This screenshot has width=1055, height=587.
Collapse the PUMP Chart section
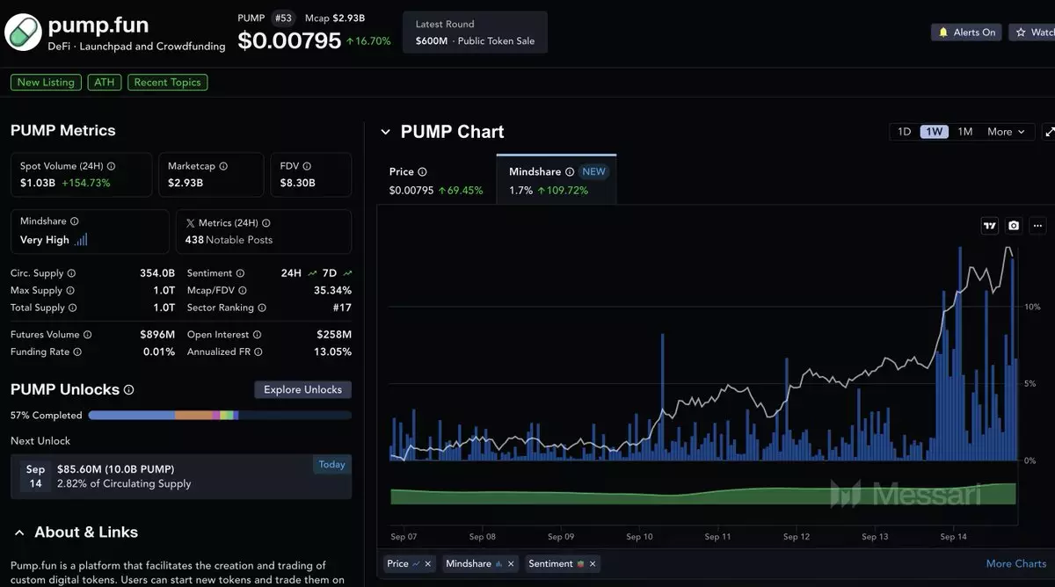pyautogui.click(x=385, y=132)
